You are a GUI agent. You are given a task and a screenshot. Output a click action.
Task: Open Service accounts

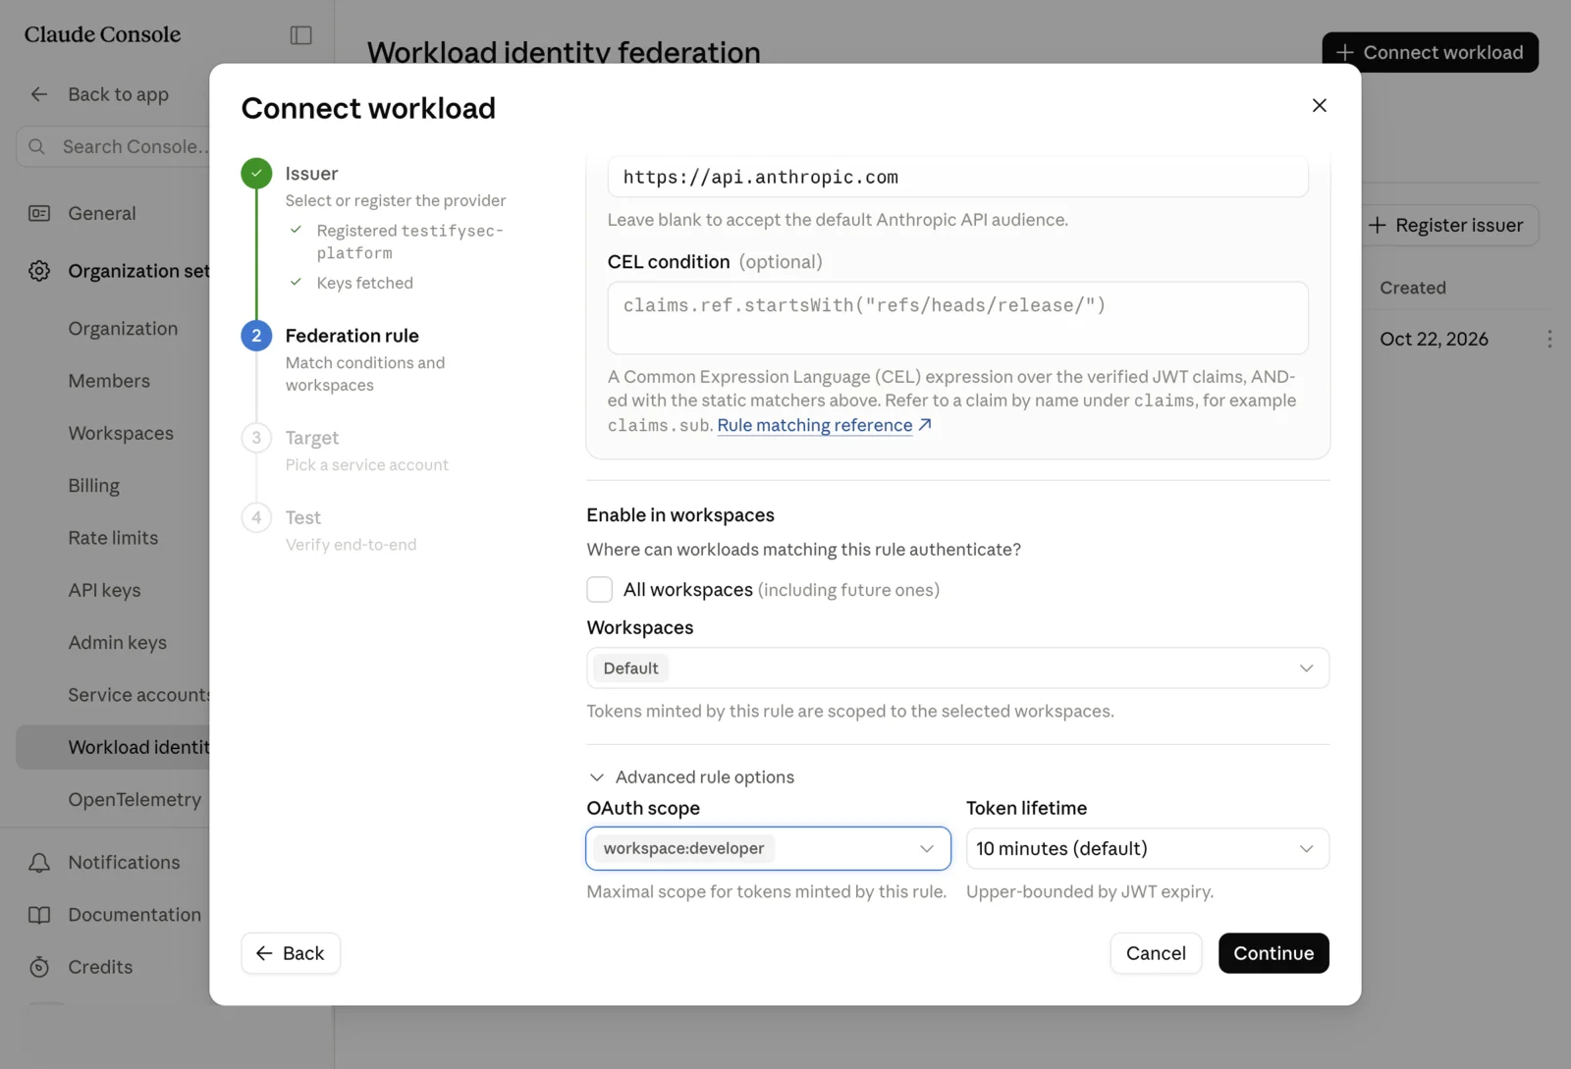coord(138,695)
